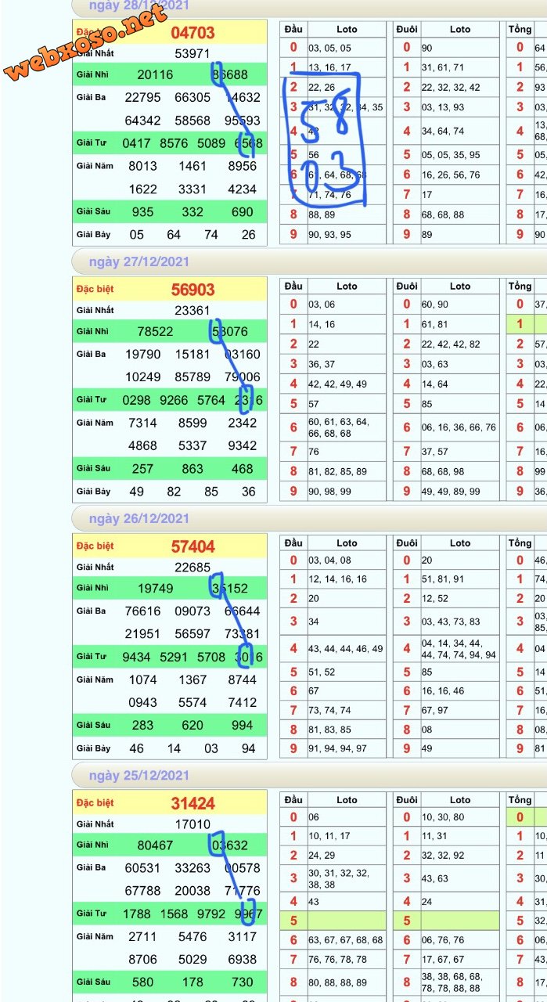
Task: Click Giải Nhì number 20116
Action: [155, 75]
